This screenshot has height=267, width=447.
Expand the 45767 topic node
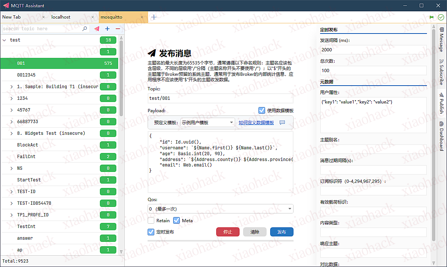[12, 110]
